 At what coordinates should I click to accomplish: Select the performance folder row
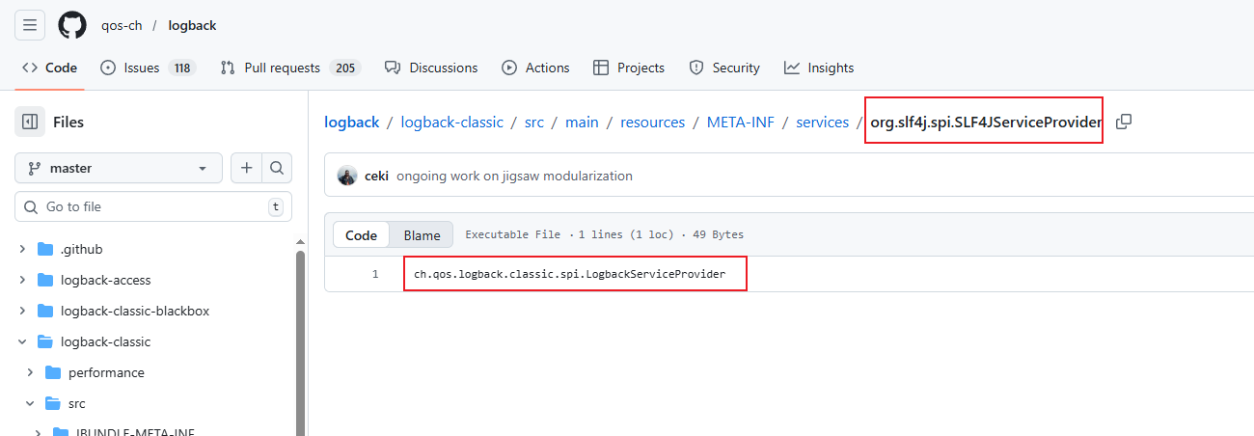pos(153,372)
